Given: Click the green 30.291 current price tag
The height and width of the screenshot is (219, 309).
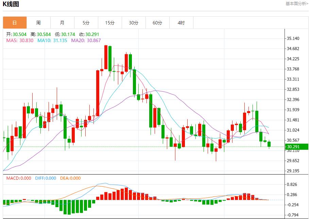Looking at the screenshot, I should 296,147.
